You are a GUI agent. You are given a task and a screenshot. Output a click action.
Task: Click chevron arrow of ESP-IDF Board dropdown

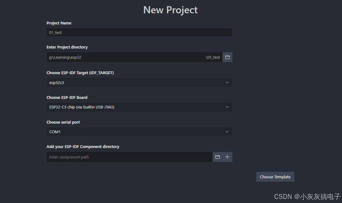(227, 107)
